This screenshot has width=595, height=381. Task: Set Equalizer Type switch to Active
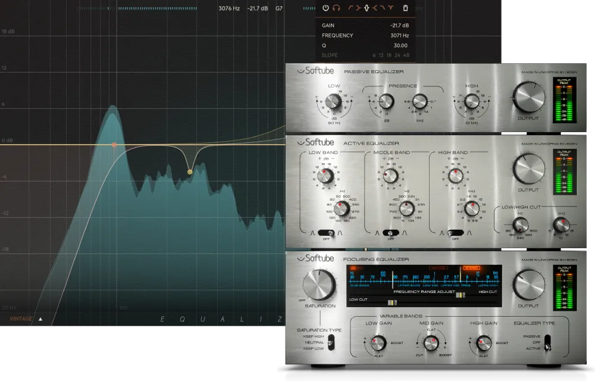point(549,346)
